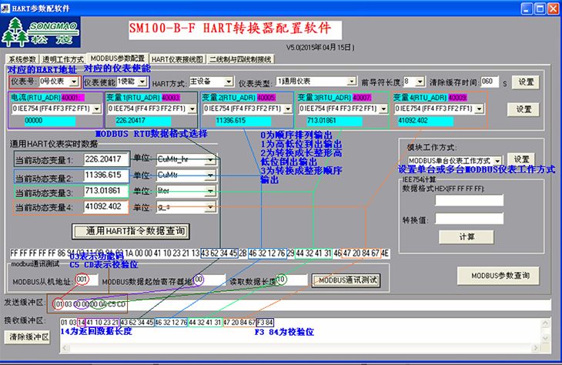562x365 pixels.
Task: Minimize the HART参数配软件 window
Action: pos(526,8)
